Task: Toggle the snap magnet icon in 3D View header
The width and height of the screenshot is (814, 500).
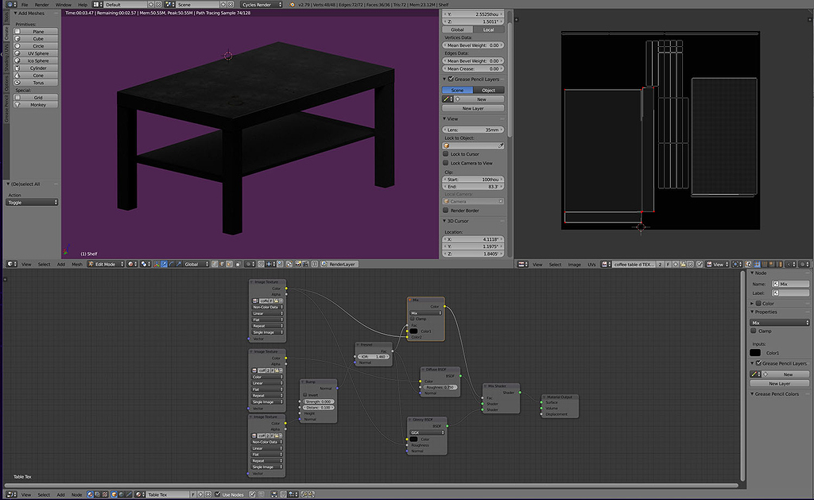Action: click(260, 264)
